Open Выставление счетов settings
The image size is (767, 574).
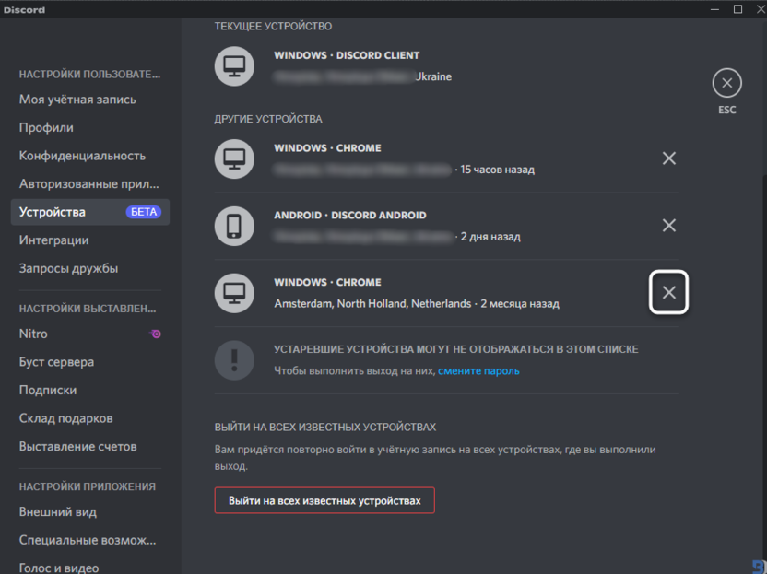pos(90,446)
